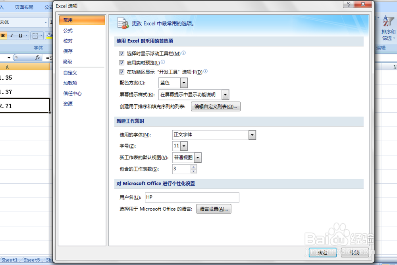Show info tip for mini toolbar option

tap(183, 53)
